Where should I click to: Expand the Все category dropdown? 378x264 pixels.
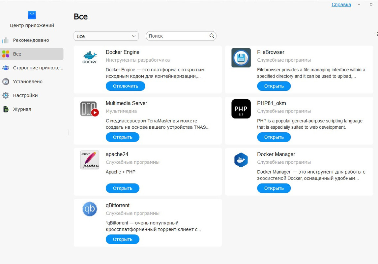(x=106, y=36)
